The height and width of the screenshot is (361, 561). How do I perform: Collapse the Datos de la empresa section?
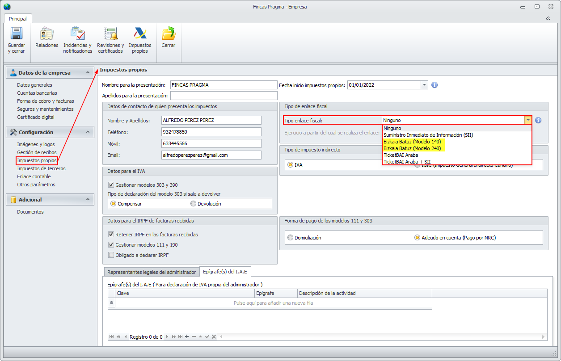(88, 72)
